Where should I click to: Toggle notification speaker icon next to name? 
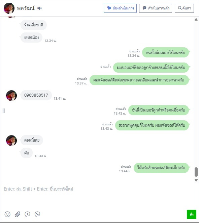[x=39, y=8]
